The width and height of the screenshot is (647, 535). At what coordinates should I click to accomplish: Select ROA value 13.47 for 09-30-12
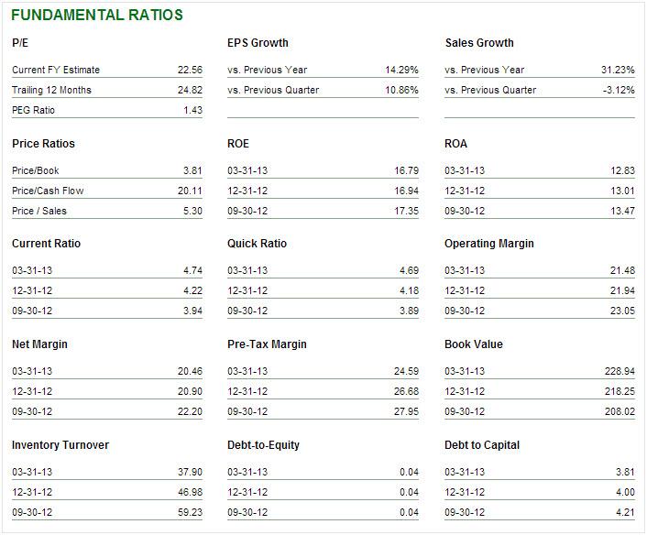pos(622,211)
